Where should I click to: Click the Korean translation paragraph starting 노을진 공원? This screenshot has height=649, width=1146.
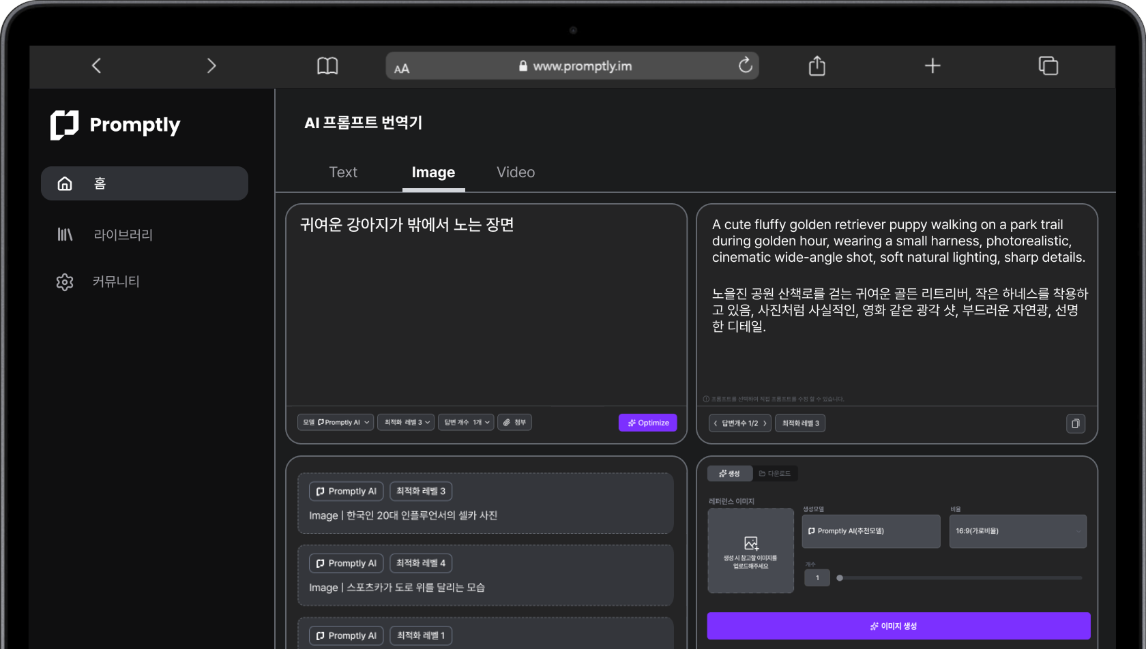pos(900,310)
